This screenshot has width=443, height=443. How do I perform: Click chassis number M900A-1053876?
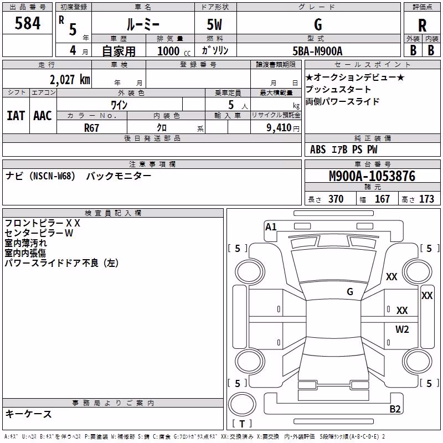tap(372, 176)
